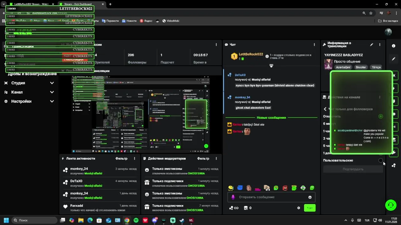Open the Яндекс bookmark

tap(146, 21)
